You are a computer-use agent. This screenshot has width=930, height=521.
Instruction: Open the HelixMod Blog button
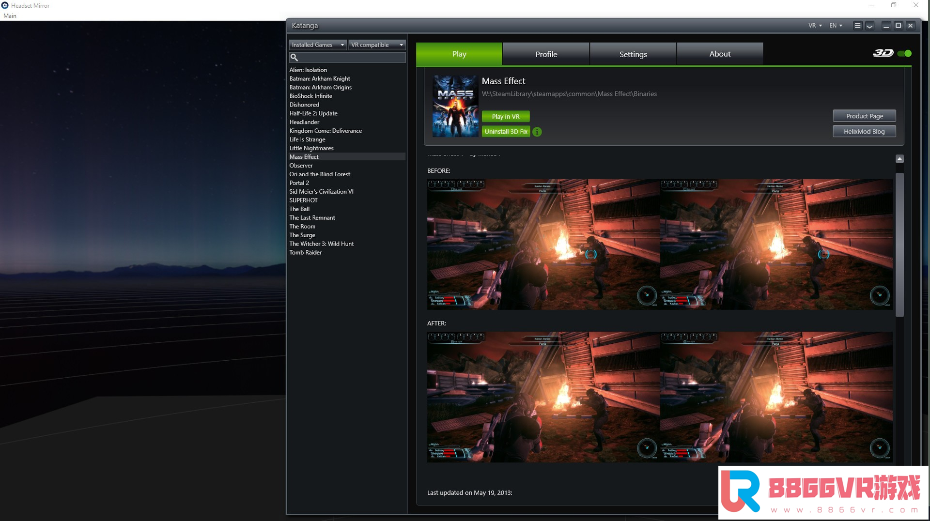(864, 131)
